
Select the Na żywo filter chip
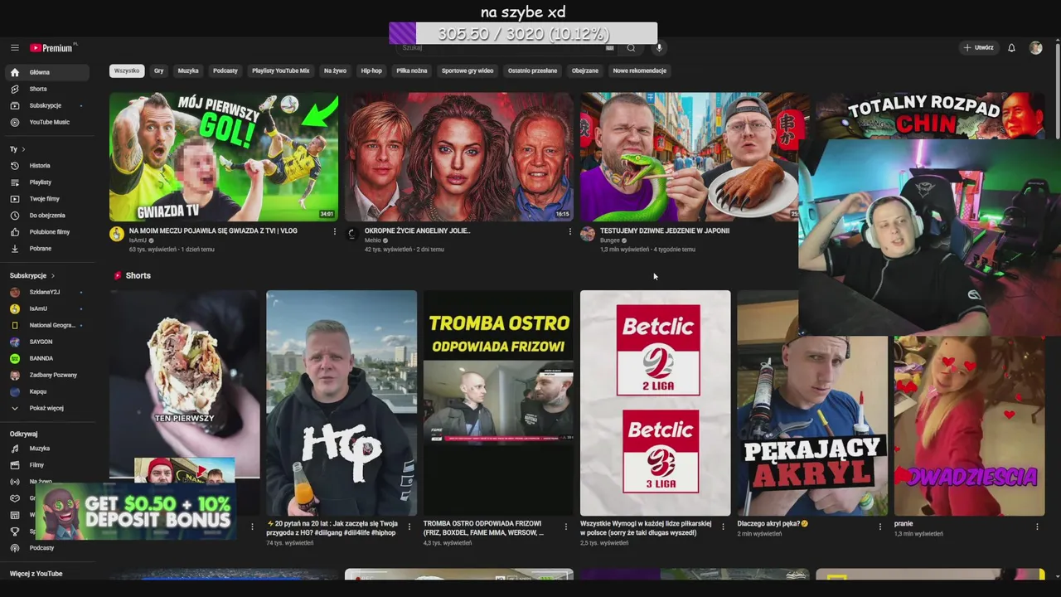tap(335, 71)
